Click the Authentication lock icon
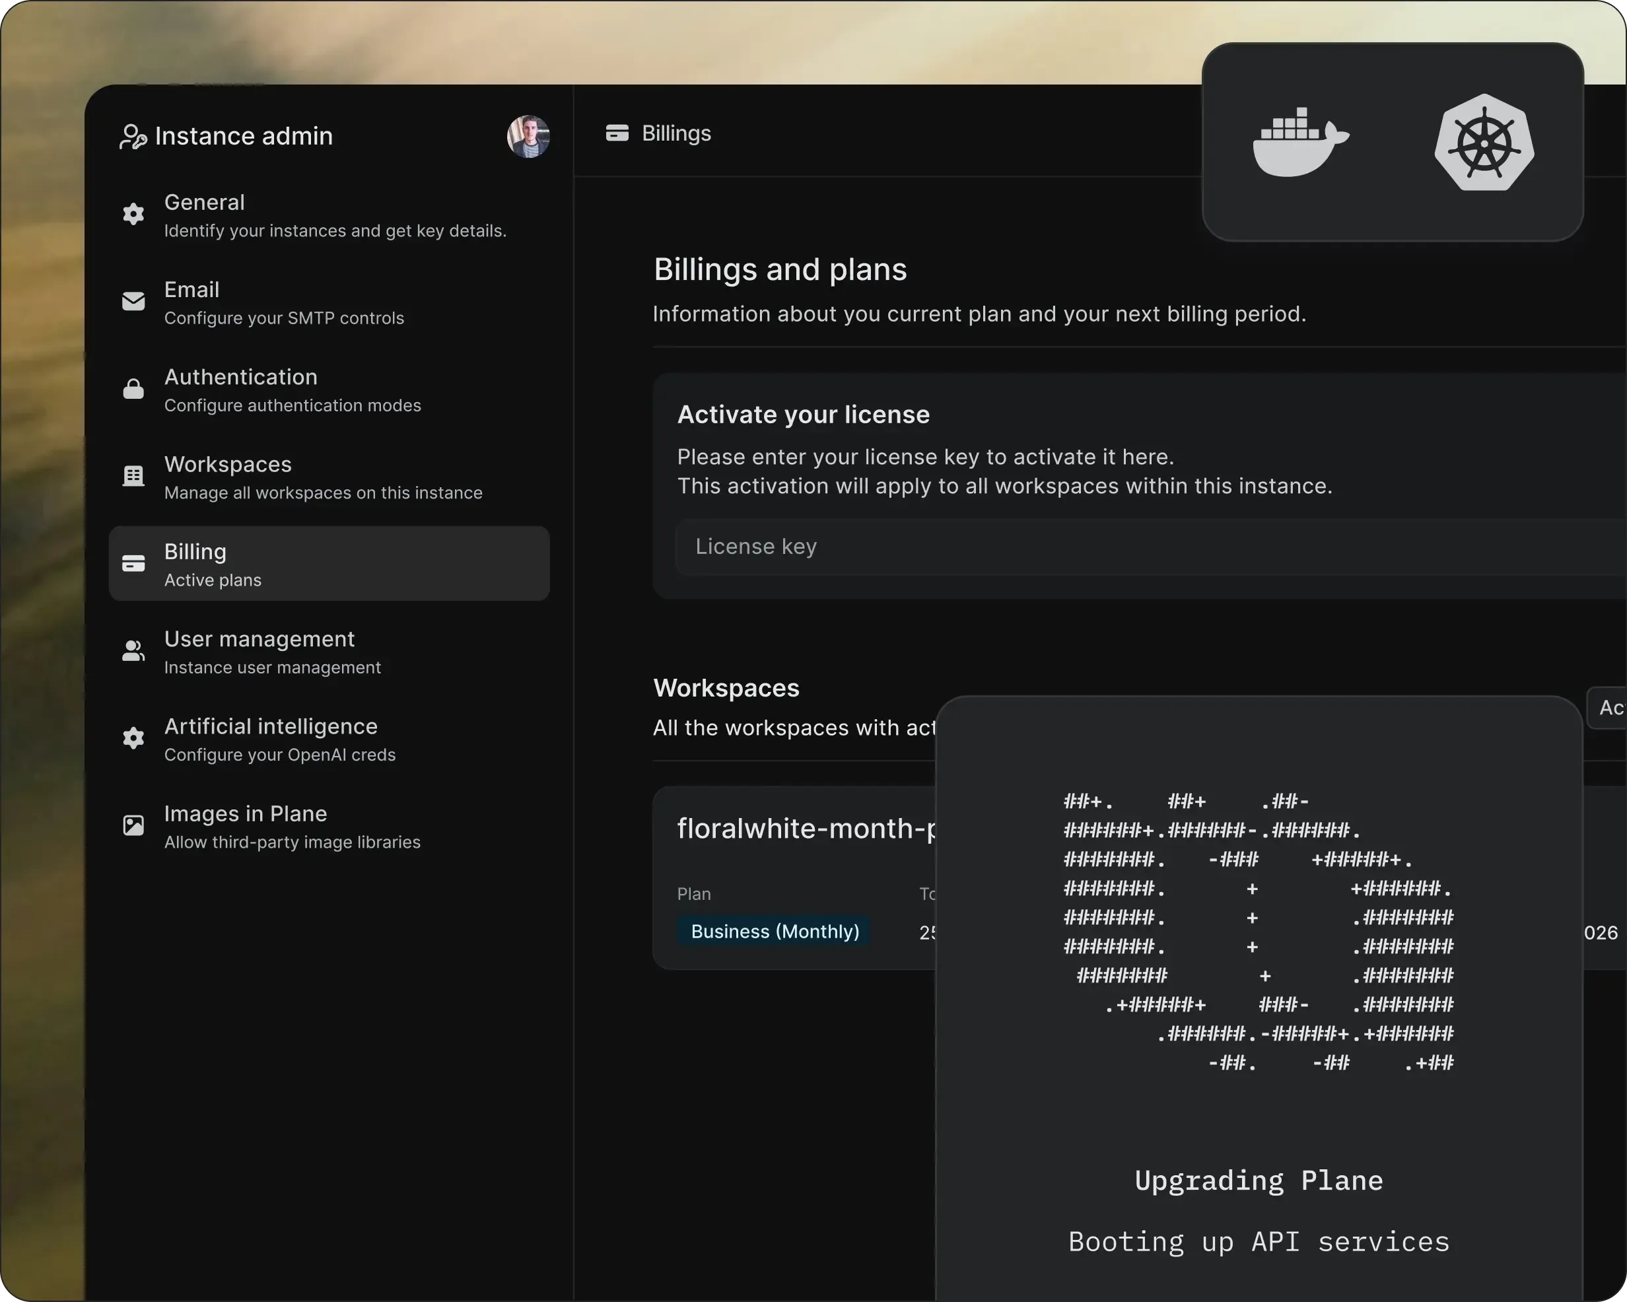The height and width of the screenshot is (1302, 1627). (133, 389)
